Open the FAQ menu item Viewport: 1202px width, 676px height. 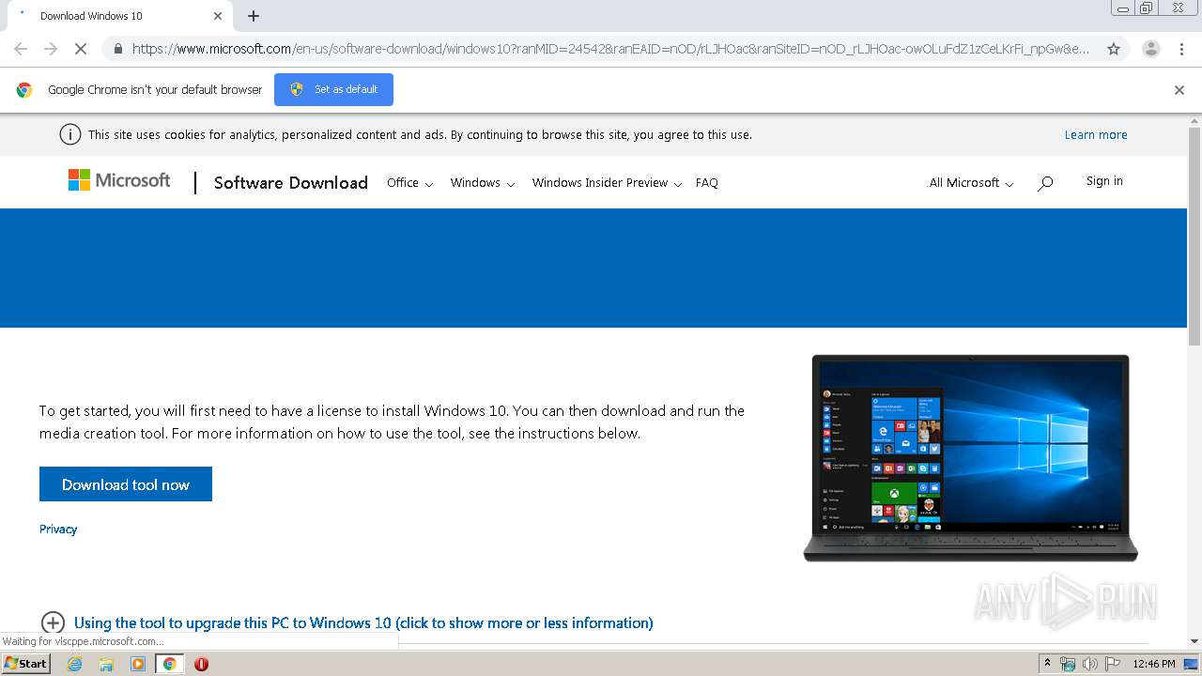(x=706, y=183)
